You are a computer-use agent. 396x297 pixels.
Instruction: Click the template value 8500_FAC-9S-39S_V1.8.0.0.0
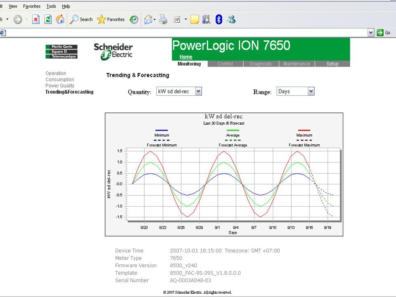coord(205,273)
